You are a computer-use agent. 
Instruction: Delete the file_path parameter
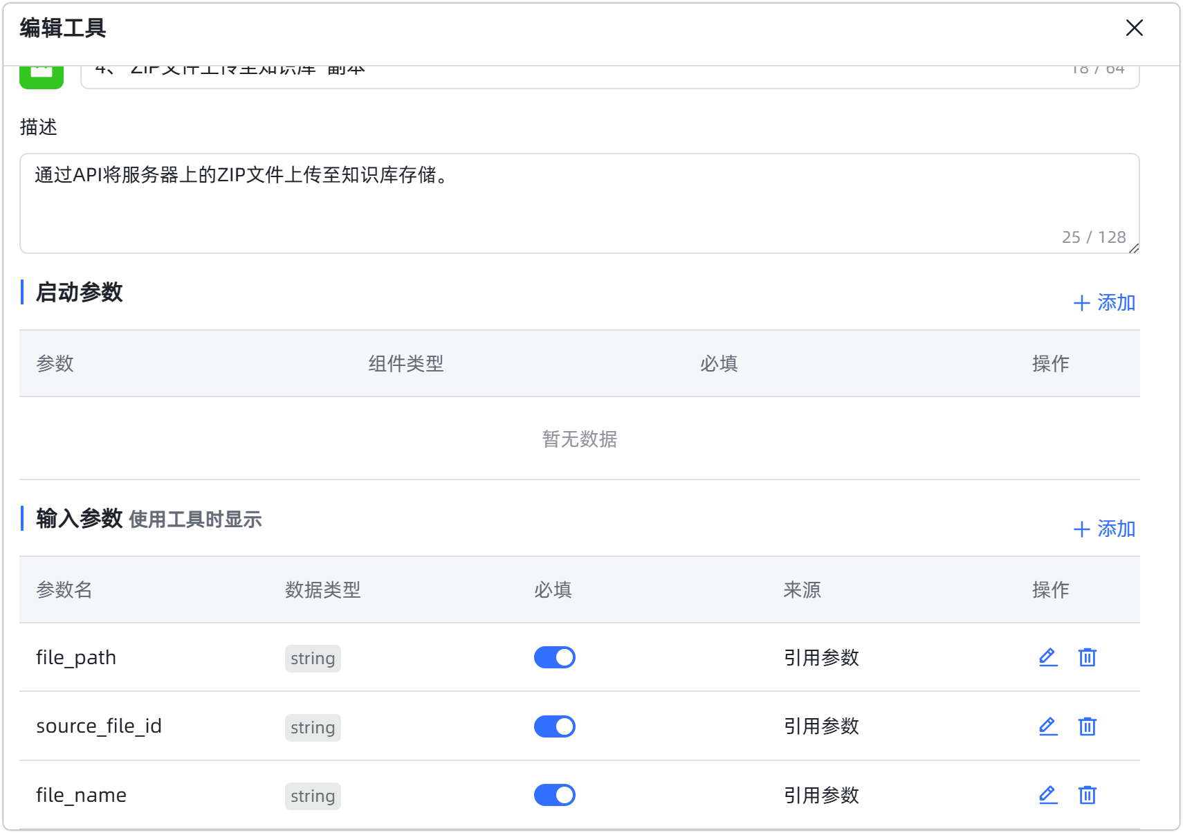1087,657
